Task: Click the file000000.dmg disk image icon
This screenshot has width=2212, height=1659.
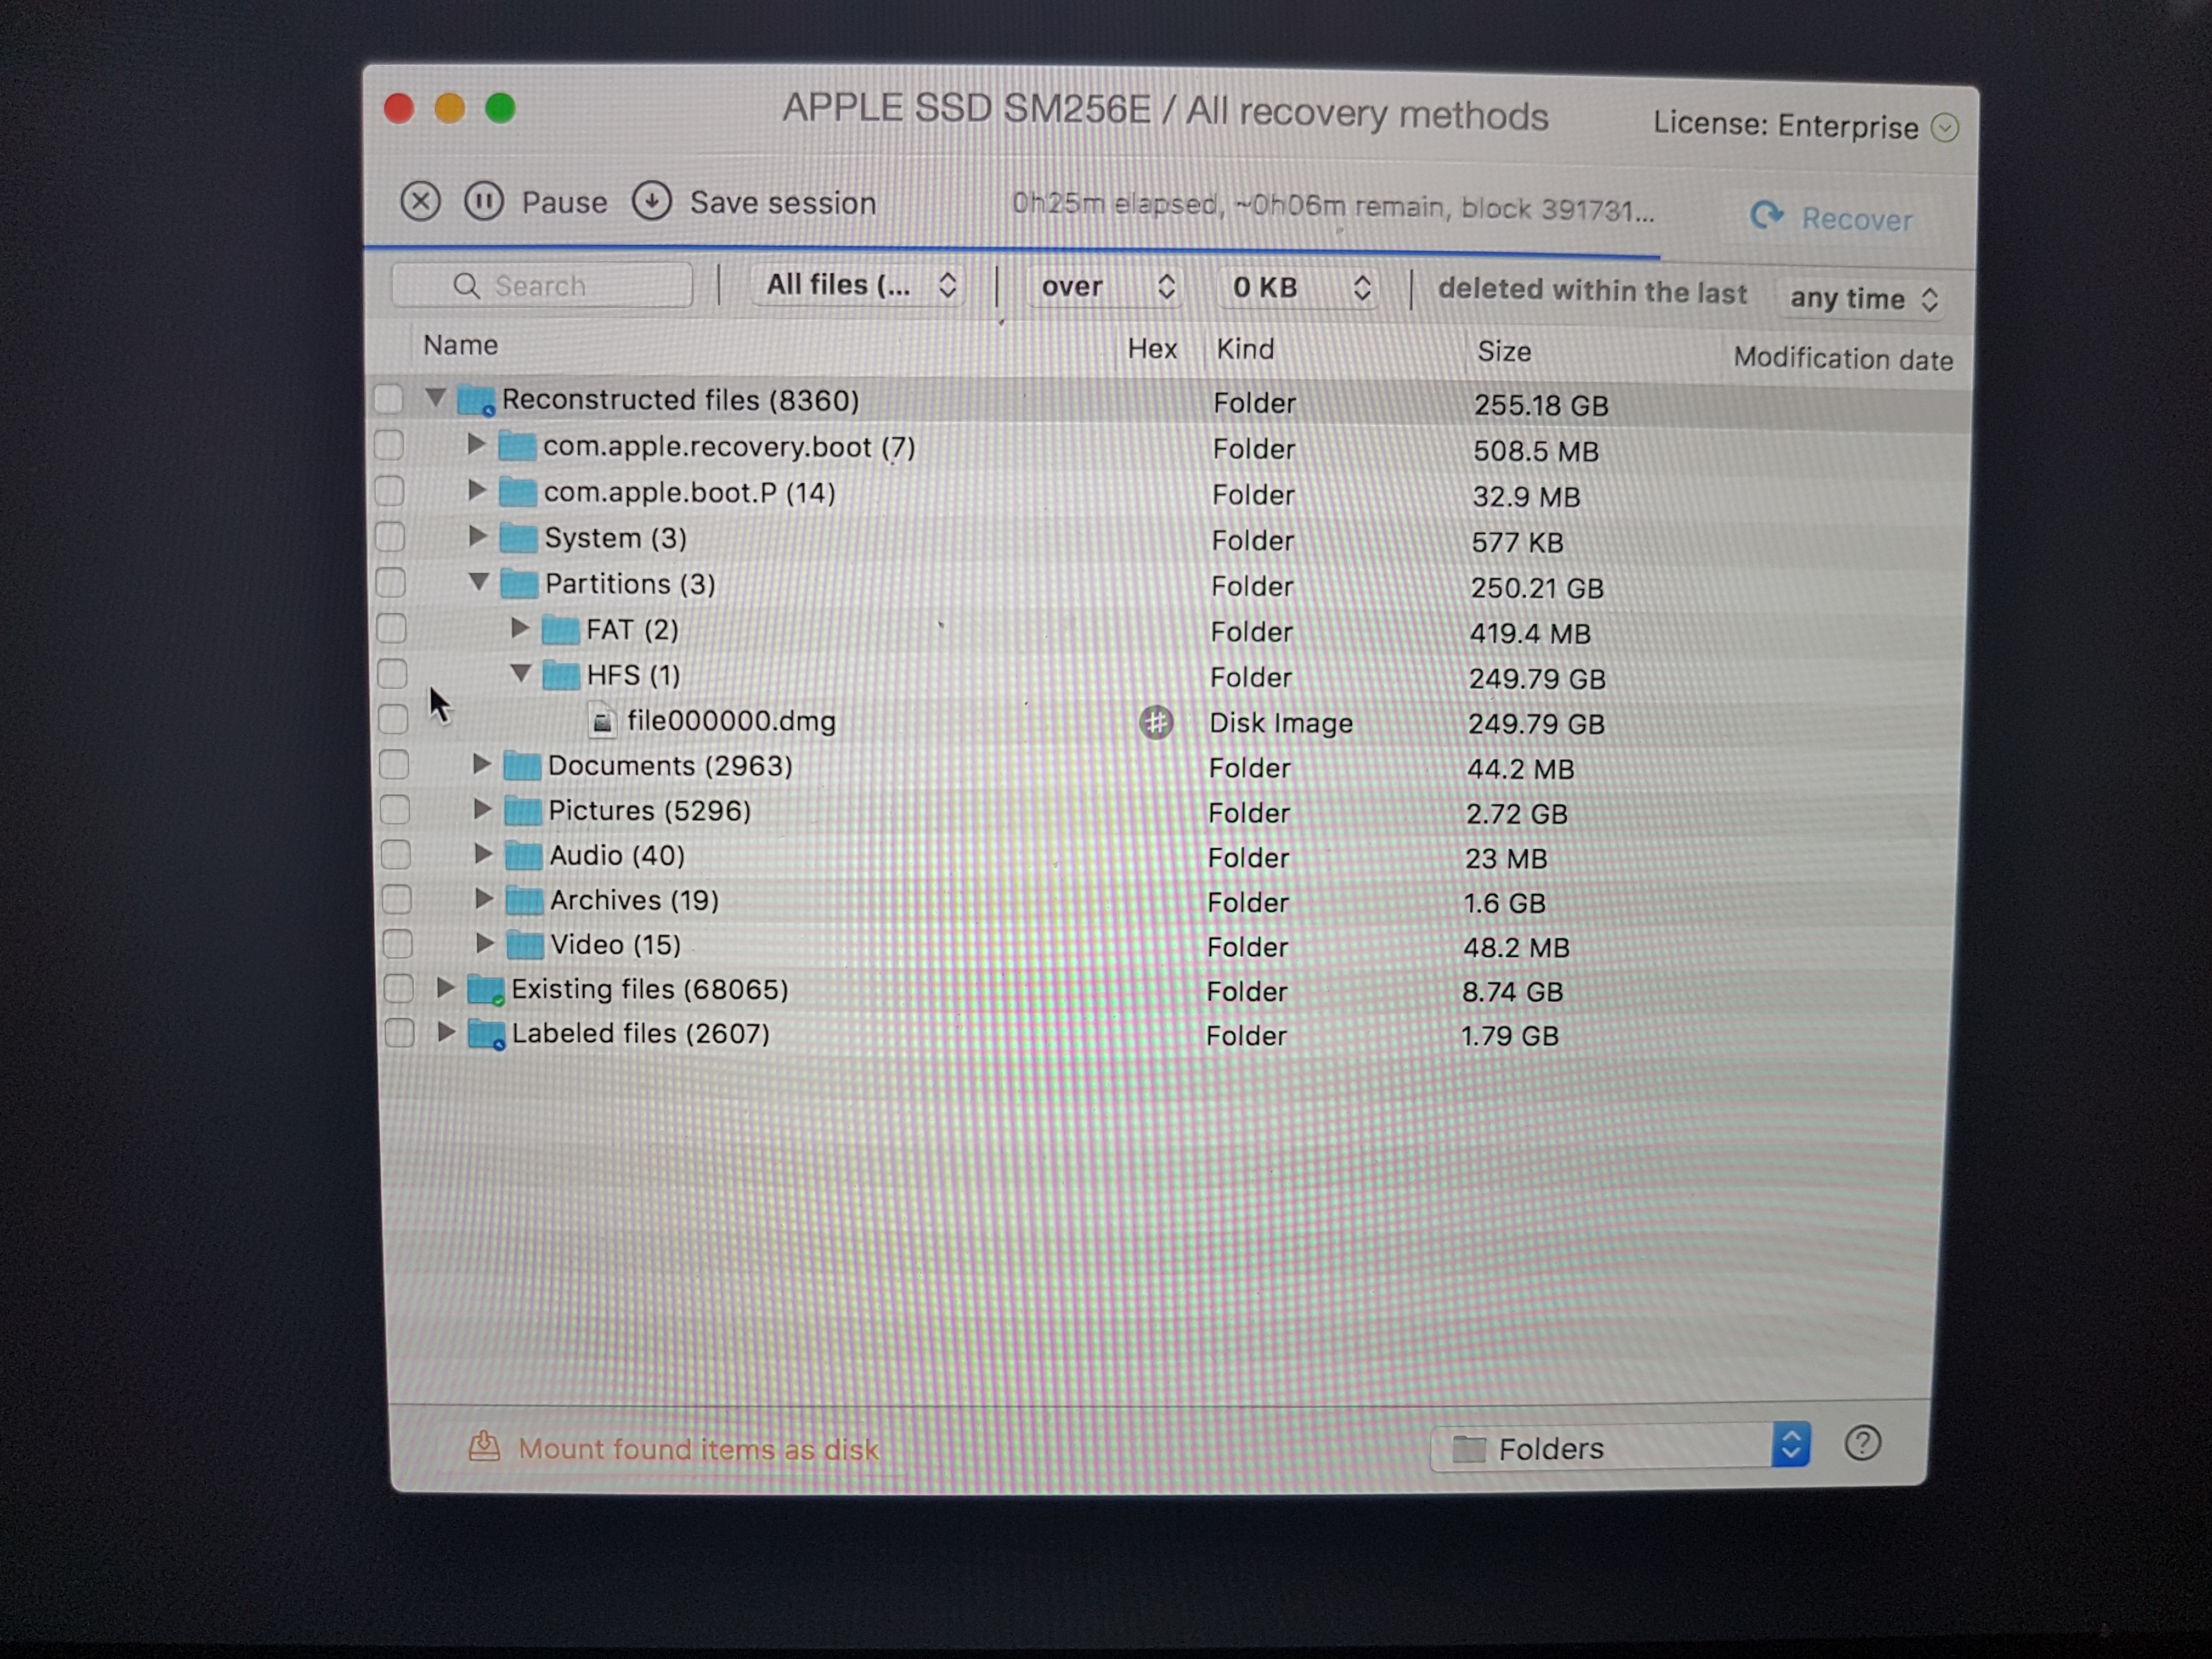Action: [602, 721]
